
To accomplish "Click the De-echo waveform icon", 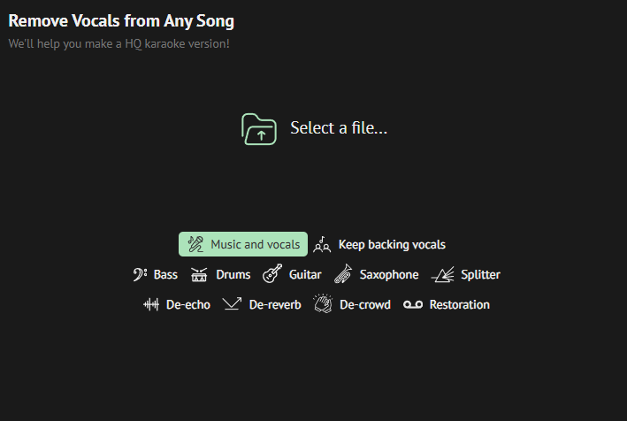I will (151, 304).
